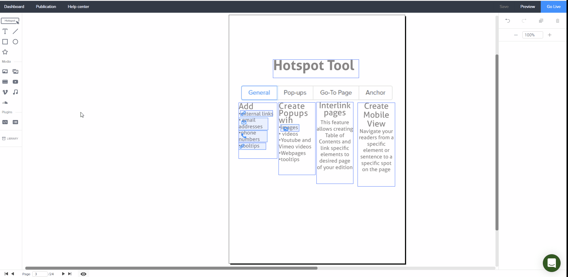This screenshot has width=568, height=277.
Task: Open the Library panel
Action: (x=10, y=138)
